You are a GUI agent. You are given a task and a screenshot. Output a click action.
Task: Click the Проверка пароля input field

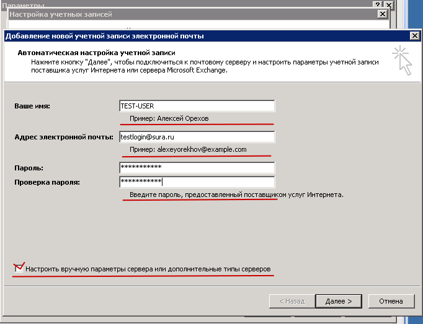click(196, 182)
